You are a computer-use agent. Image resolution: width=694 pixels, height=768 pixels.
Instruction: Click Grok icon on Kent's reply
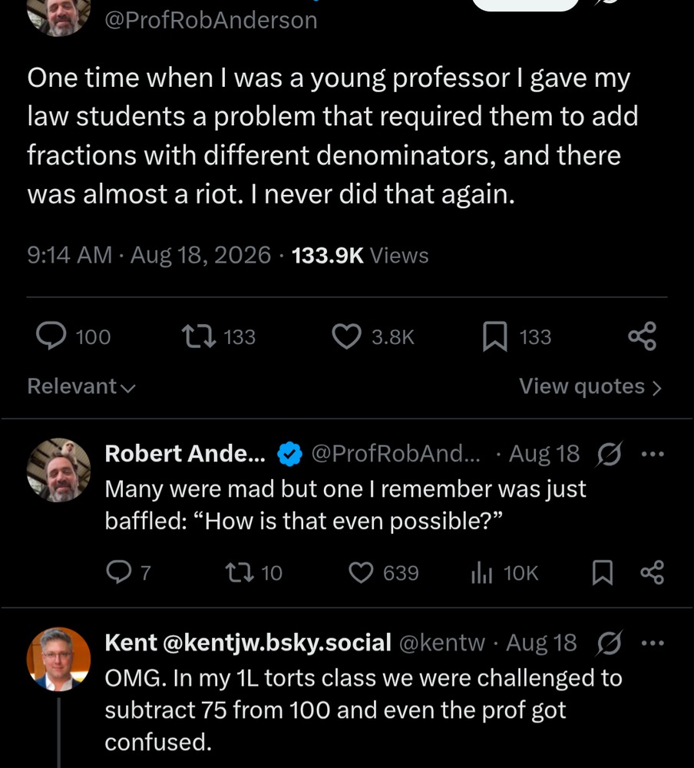tap(610, 643)
